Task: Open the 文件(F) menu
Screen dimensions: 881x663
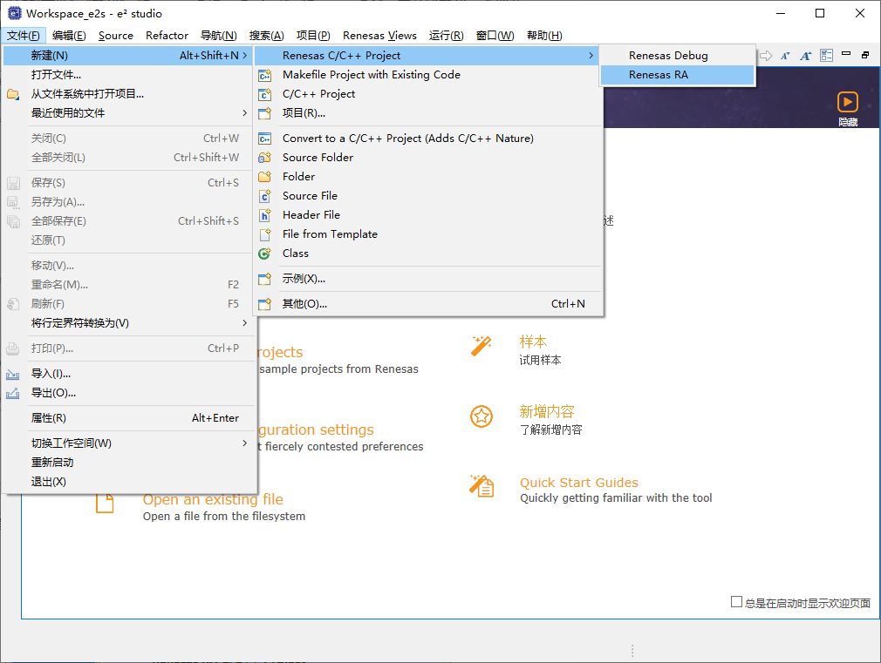Action: tap(24, 36)
